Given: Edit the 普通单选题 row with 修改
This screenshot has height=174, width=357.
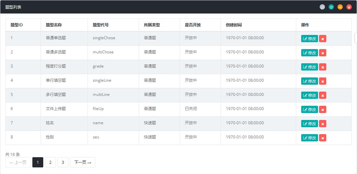Looking at the screenshot, I should [309, 39].
